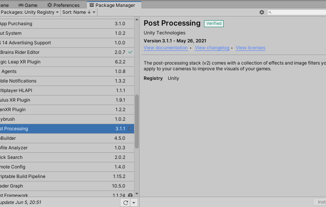This screenshot has height=207, width=326.
Task: Click scrollbar down arrow in package list
Action: pos(137,194)
